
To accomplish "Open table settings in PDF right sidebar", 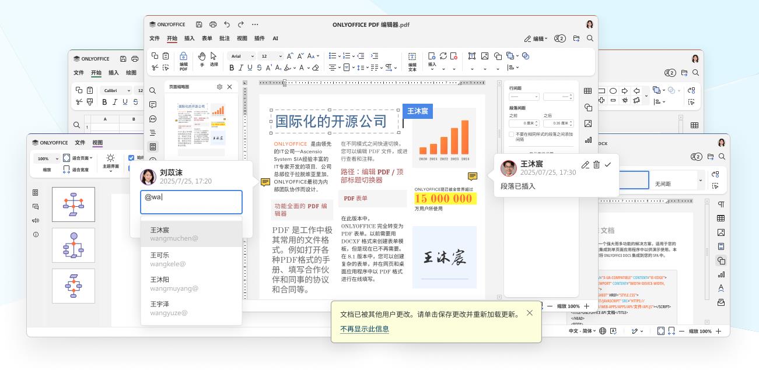I will (x=587, y=91).
